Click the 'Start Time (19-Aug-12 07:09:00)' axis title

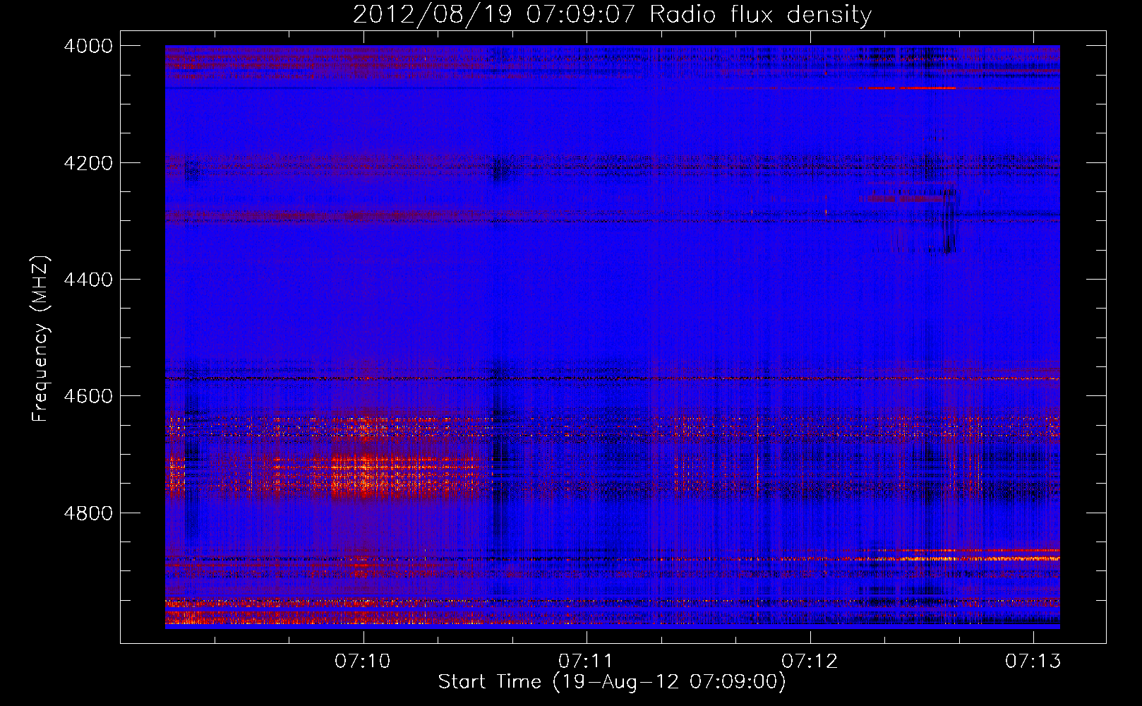[x=612, y=682]
